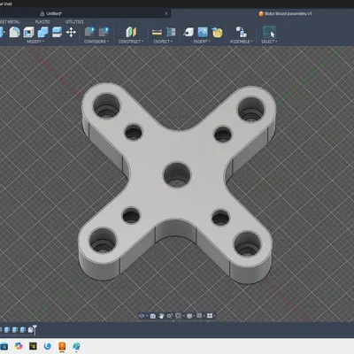
Task: Click the Insert Canvas image icon
Action: (203, 32)
